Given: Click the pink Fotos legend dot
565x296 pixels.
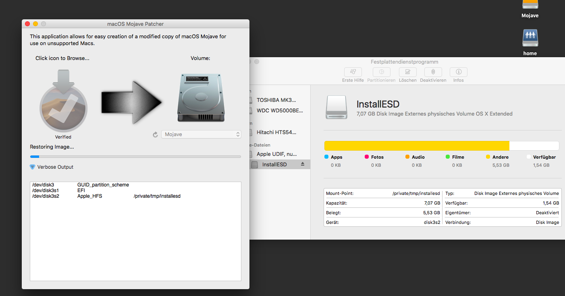Looking at the screenshot, I should pyautogui.click(x=367, y=157).
